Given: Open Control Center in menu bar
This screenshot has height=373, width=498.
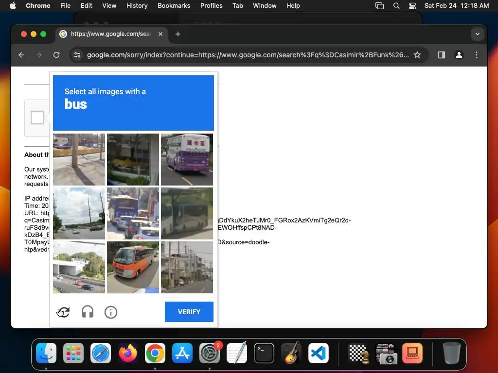Looking at the screenshot, I should (x=412, y=6).
